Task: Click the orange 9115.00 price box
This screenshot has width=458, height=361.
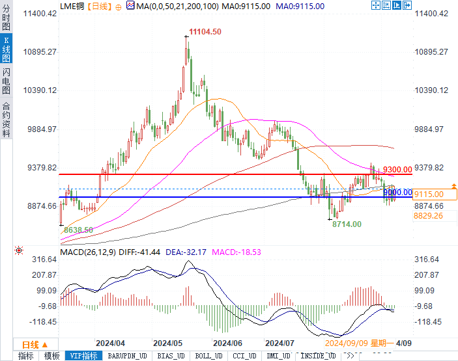Action: [435, 194]
